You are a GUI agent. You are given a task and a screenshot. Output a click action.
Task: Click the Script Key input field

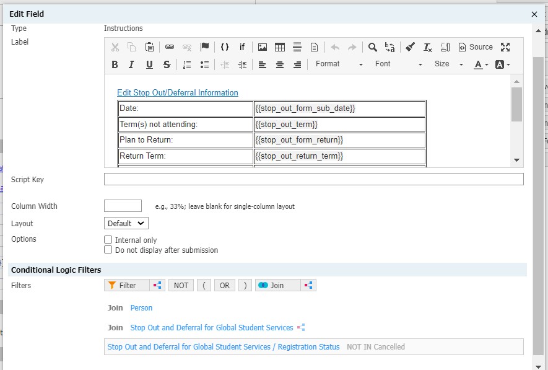tap(313, 180)
